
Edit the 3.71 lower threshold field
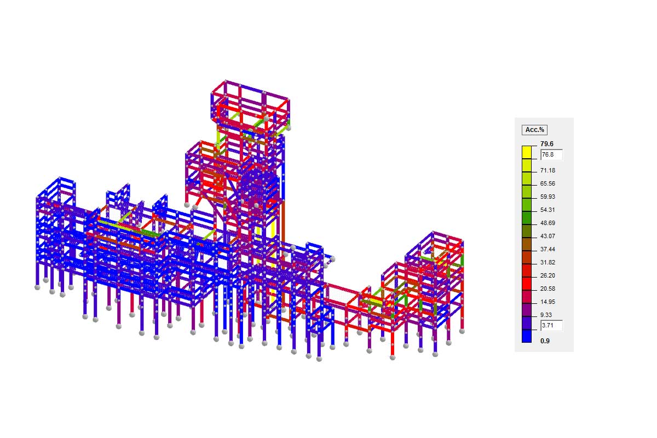tap(551, 326)
